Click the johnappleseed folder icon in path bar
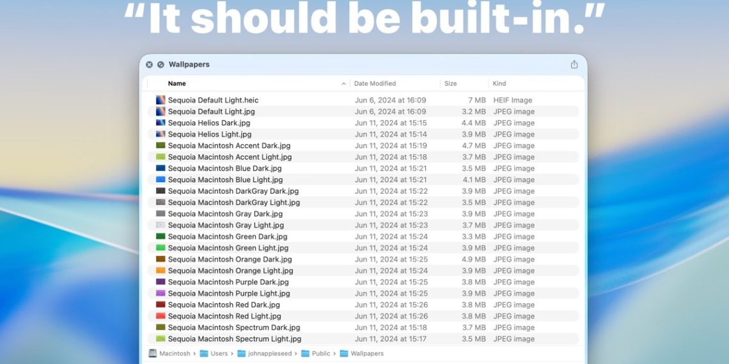This screenshot has width=729, height=364. 242,353
